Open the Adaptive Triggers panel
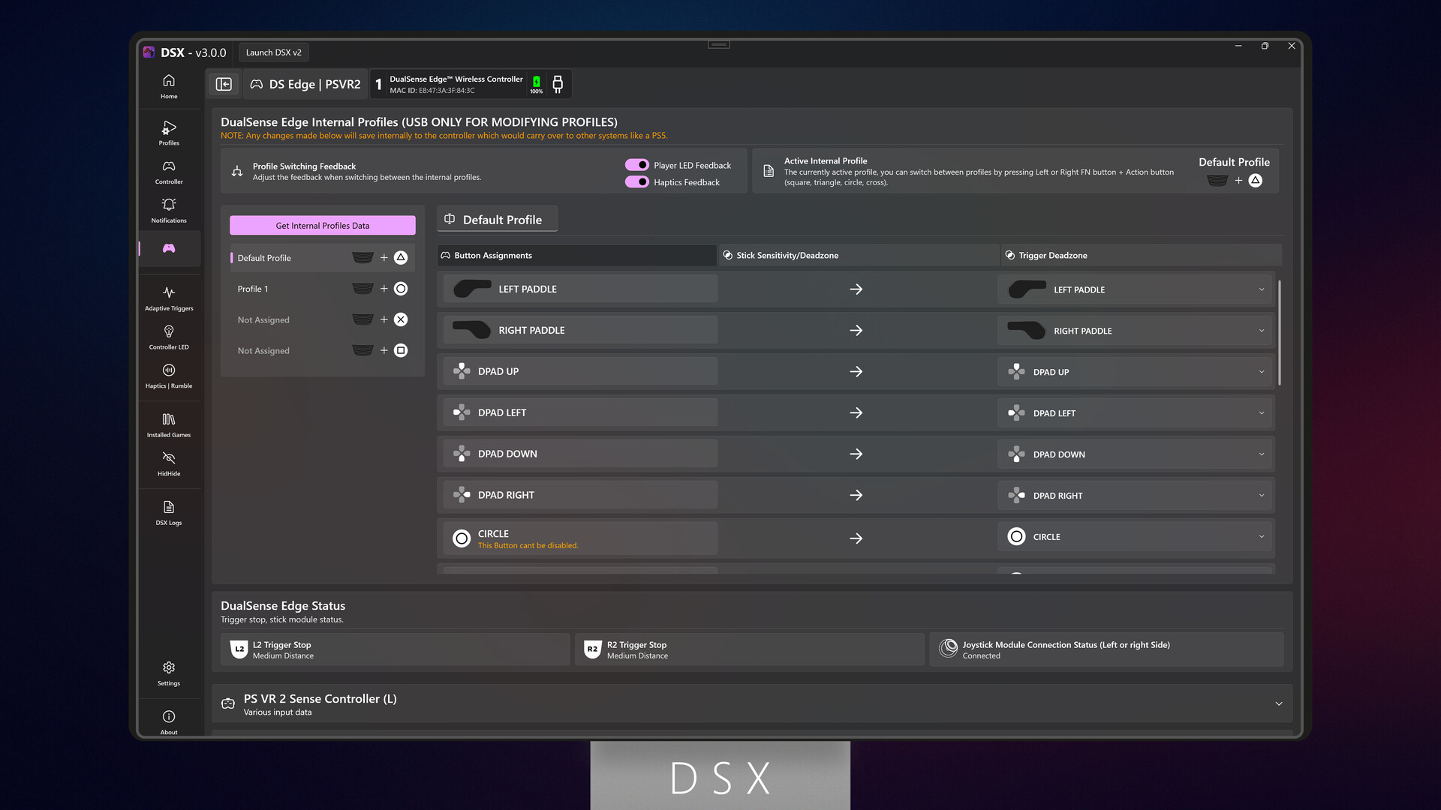The height and width of the screenshot is (810, 1441). click(x=168, y=298)
